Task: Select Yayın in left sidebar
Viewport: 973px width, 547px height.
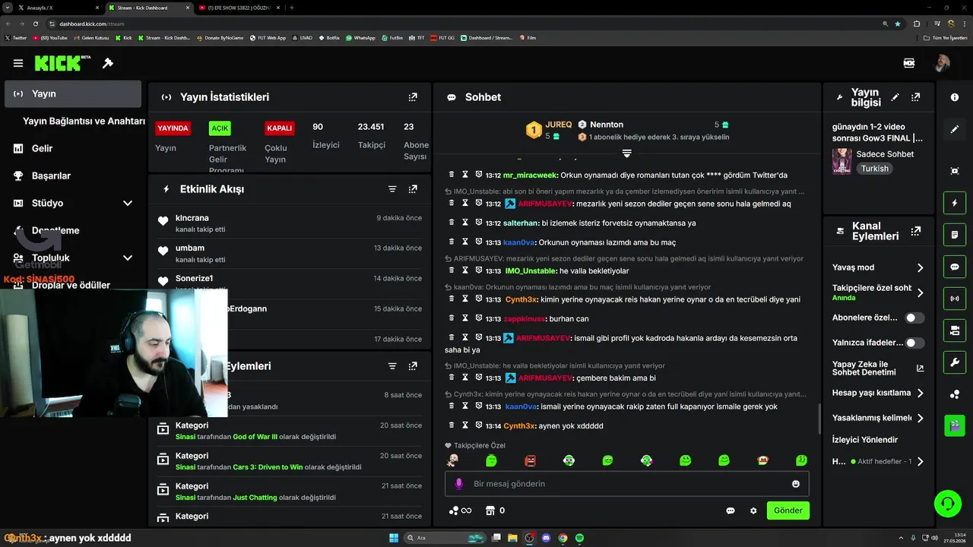Action: pos(73,94)
